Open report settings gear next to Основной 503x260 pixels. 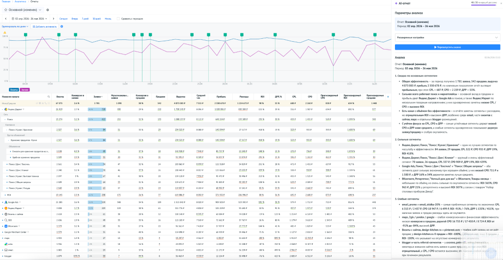pos(48,10)
